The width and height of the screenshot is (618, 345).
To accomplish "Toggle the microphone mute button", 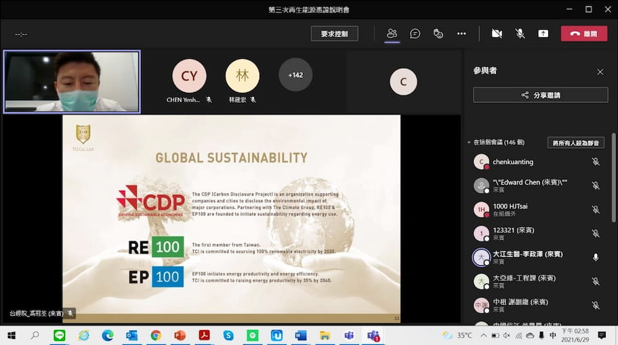I will 520,34.
